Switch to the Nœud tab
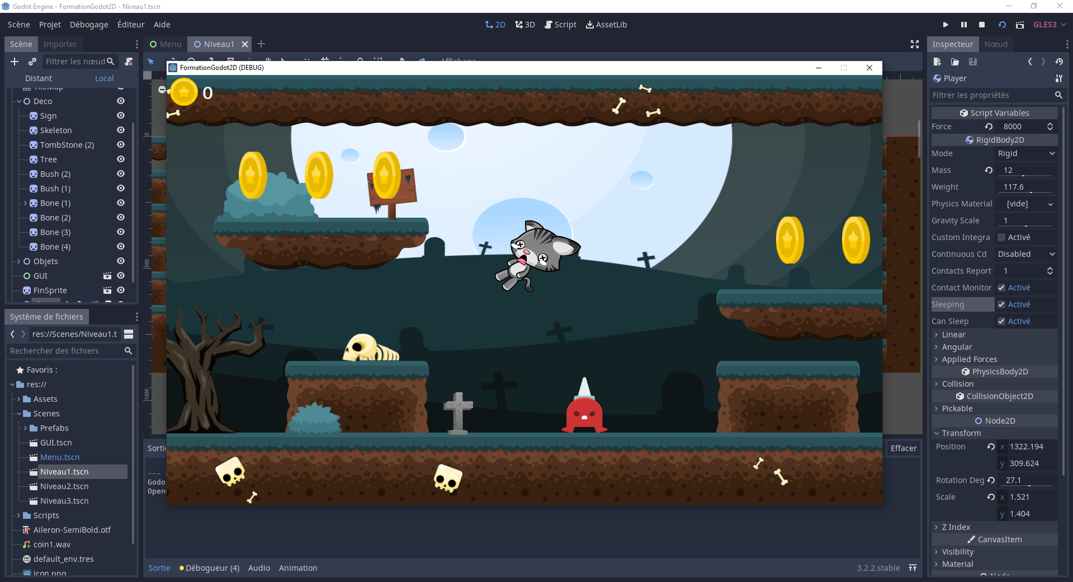Viewport: 1073px width, 582px height. 996,44
